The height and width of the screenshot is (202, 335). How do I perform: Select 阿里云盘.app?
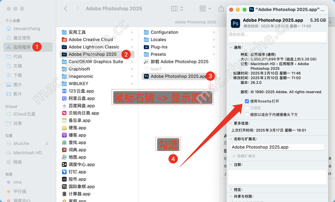97,98
